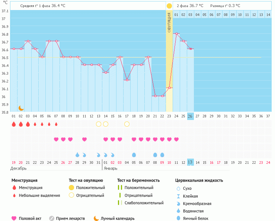Click the small spotting drop on December 25
This screenshot has height=221, width=275.
pos(56,124)
